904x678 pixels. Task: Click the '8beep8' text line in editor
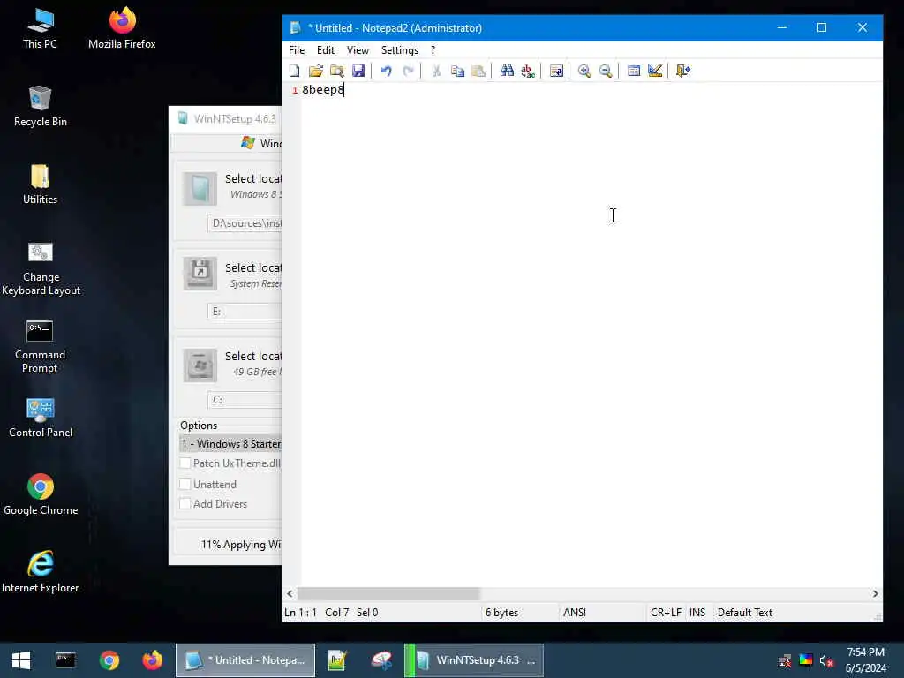pyautogui.click(x=323, y=90)
